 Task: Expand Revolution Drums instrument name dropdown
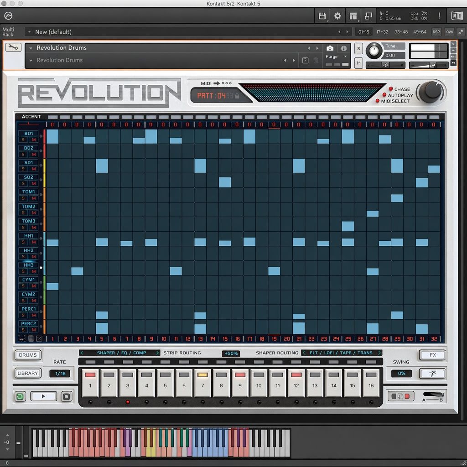tap(31, 48)
